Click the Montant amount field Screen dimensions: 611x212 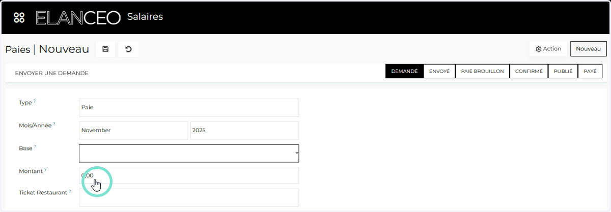click(189, 175)
